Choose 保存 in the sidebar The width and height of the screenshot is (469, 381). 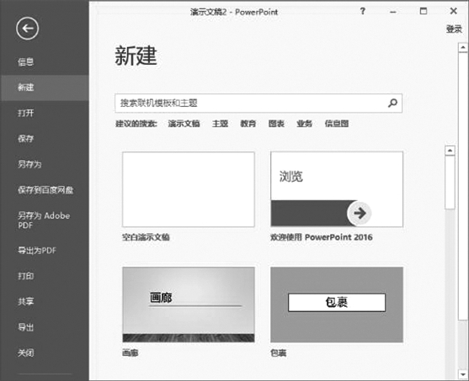click(x=26, y=139)
